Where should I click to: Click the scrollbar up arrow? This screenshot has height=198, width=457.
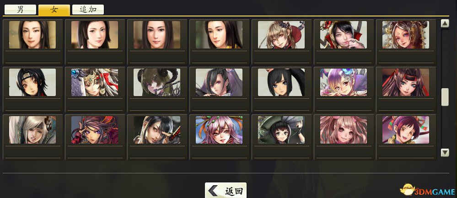tap(445, 23)
